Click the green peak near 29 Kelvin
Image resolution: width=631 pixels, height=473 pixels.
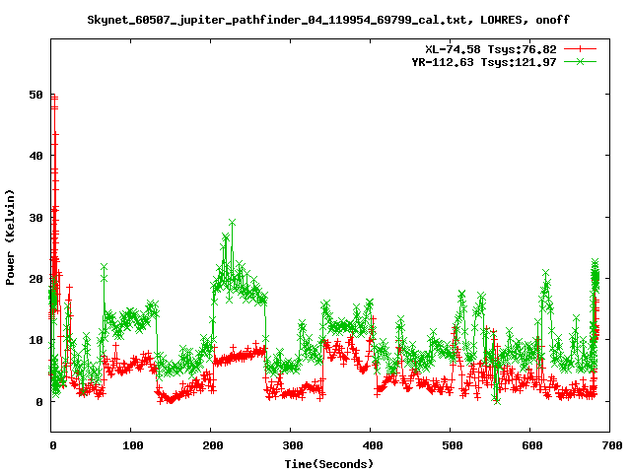point(232,223)
